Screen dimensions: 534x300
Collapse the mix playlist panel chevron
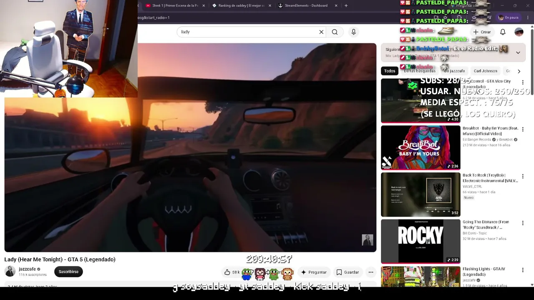(518, 52)
